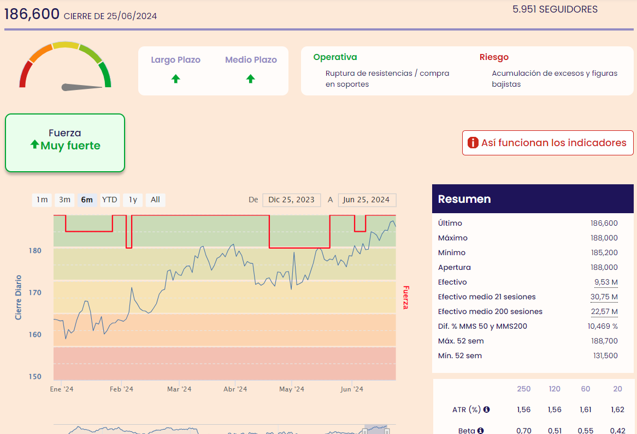This screenshot has width=637, height=434.
Task: Click the Efectivo value 9,53 M
Action: coord(606,282)
